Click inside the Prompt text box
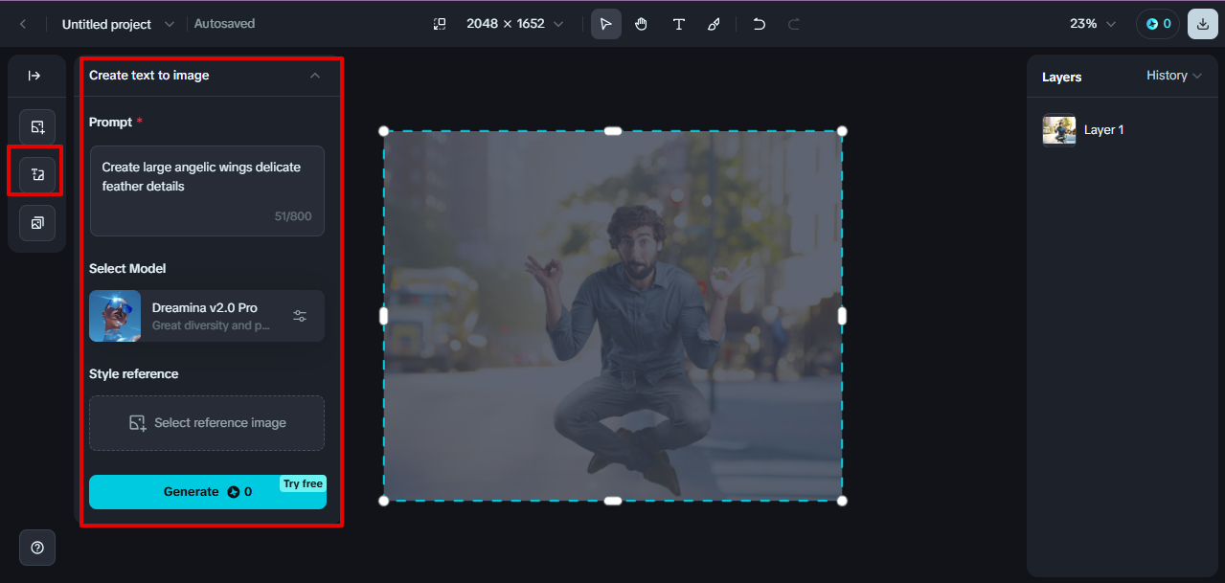The height and width of the screenshot is (583, 1225). tap(207, 191)
